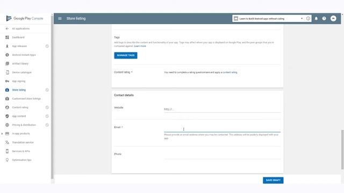
Task: Open notifications bell icon
Action: (x=316, y=19)
